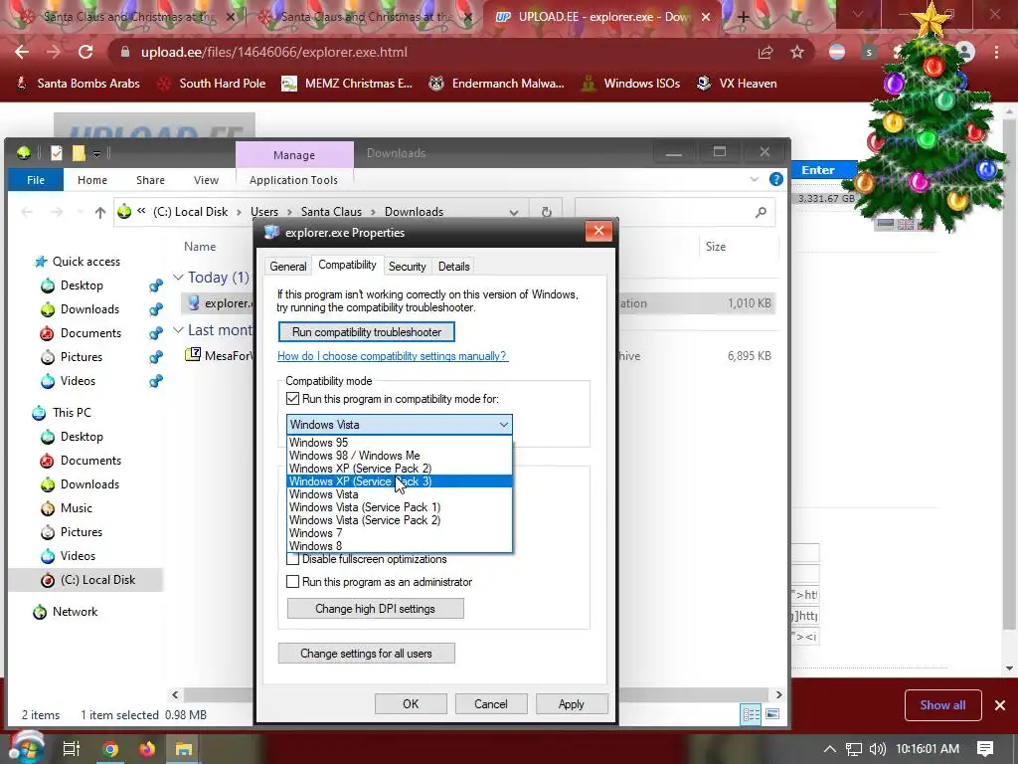Image resolution: width=1018 pixels, height=764 pixels.
Task: Select Windows 7 from list
Action: (x=400, y=533)
